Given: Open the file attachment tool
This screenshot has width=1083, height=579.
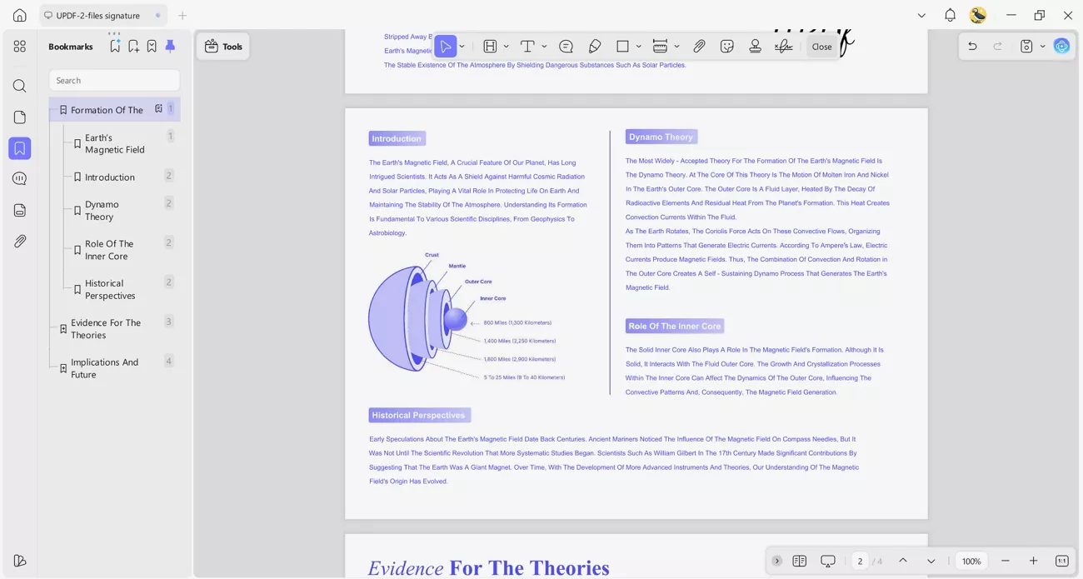Looking at the screenshot, I should [699, 46].
